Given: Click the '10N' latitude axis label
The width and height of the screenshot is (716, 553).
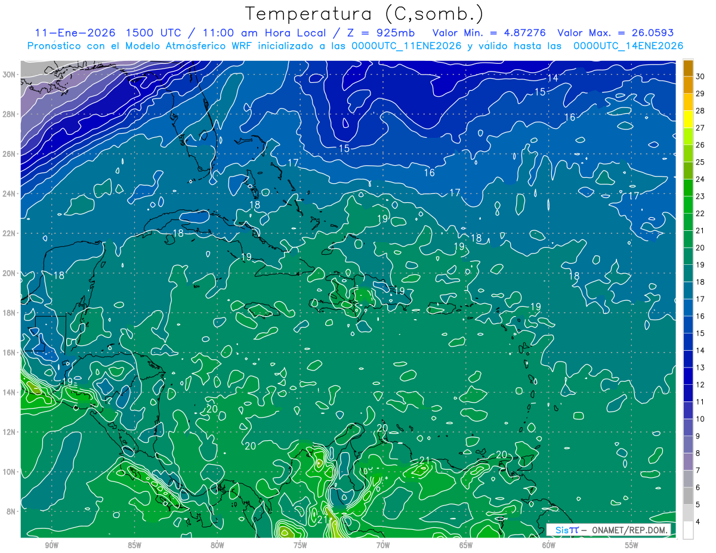Looking at the screenshot, I should click(x=10, y=472).
